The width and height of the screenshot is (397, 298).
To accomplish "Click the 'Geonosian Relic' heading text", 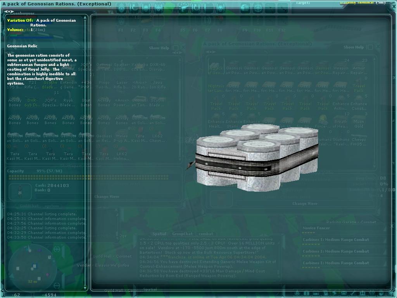I will click(x=22, y=46).
